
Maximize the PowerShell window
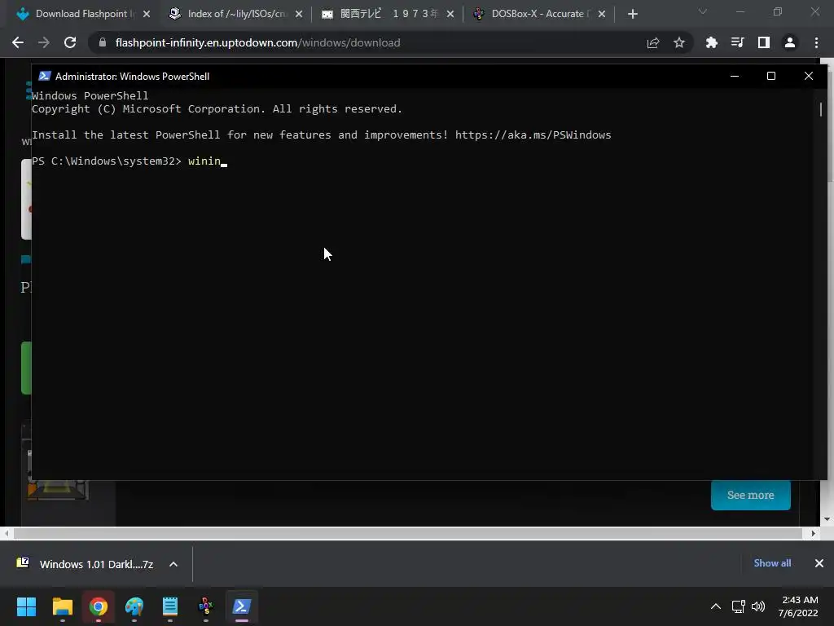771,76
